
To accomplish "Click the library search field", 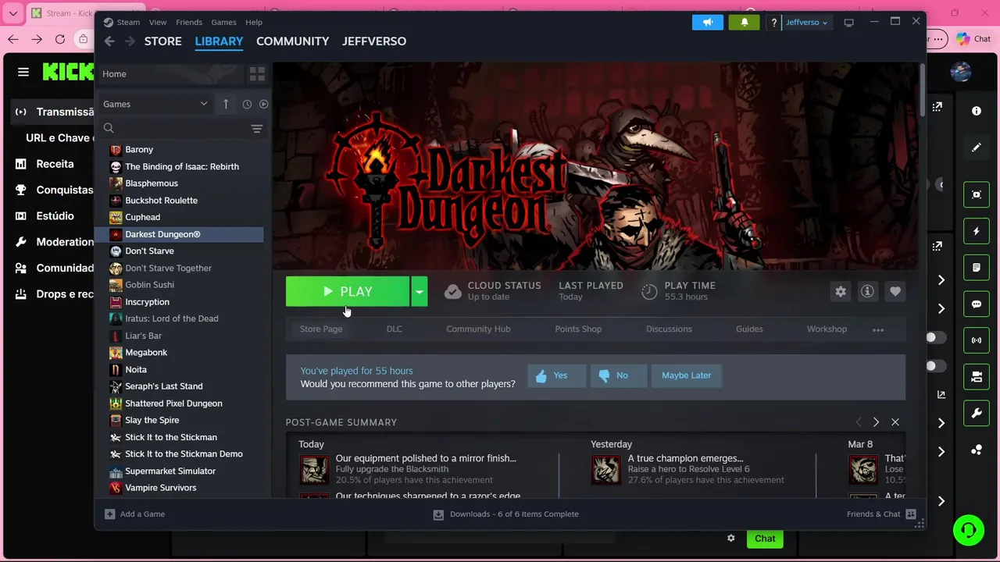I will coord(172,128).
